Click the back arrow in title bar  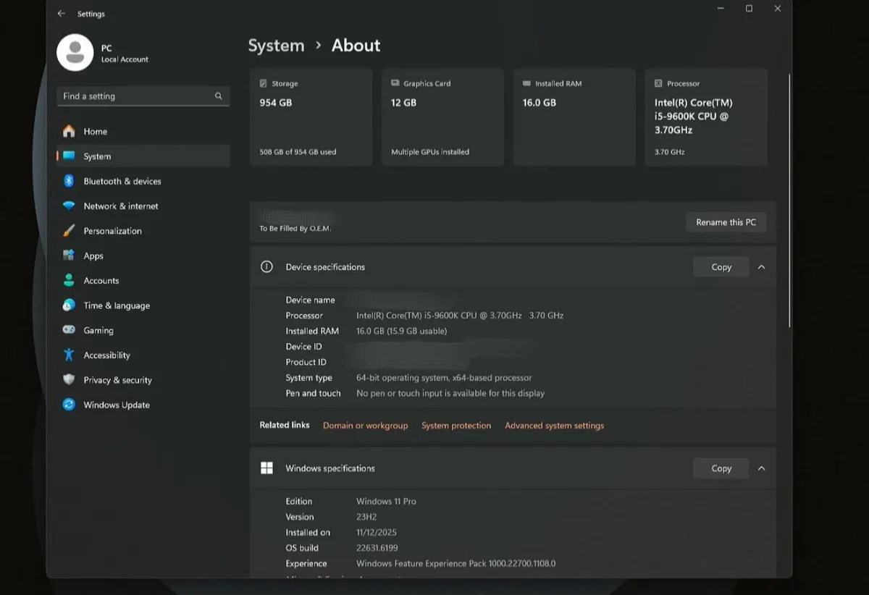62,14
